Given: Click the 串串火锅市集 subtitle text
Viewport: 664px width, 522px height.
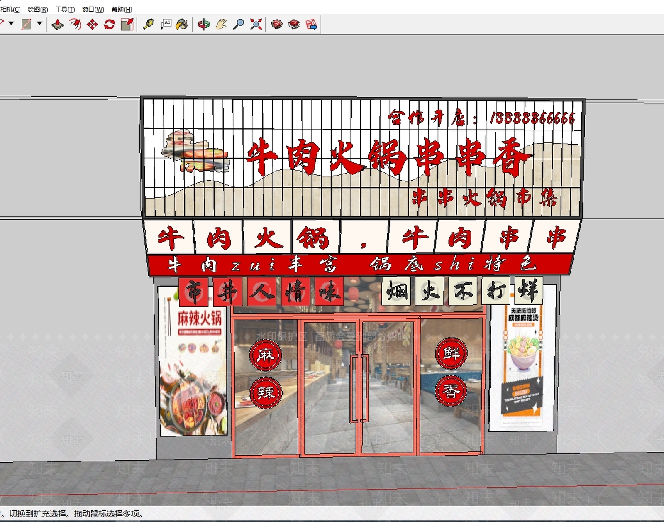Looking at the screenshot, I should pos(484,198).
